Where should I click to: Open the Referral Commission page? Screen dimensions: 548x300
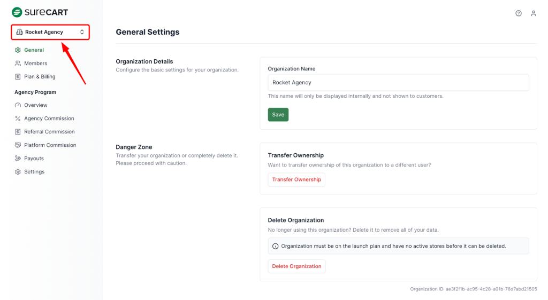tap(49, 132)
